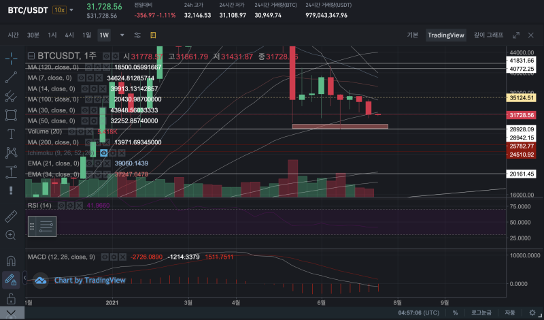Select the ruler measure tool
The height and width of the screenshot is (320, 544).
11,216
